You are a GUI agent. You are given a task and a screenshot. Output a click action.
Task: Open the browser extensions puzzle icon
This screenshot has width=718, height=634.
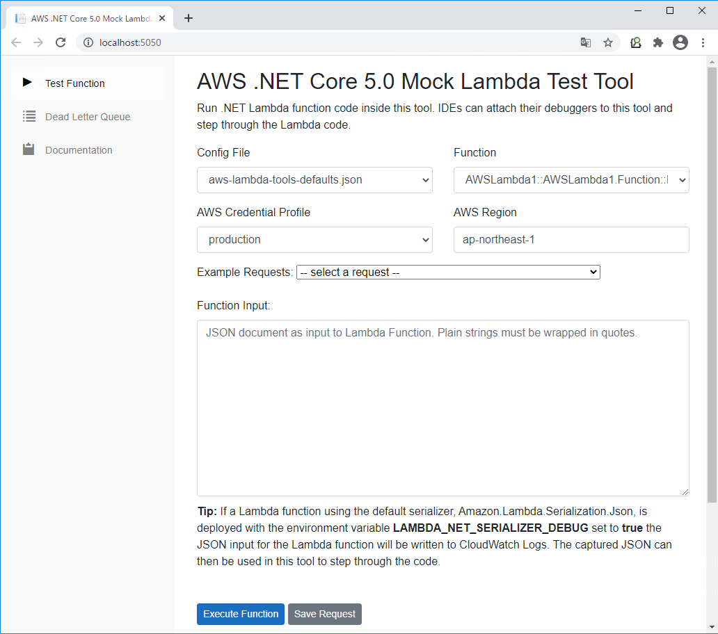[x=658, y=42]
